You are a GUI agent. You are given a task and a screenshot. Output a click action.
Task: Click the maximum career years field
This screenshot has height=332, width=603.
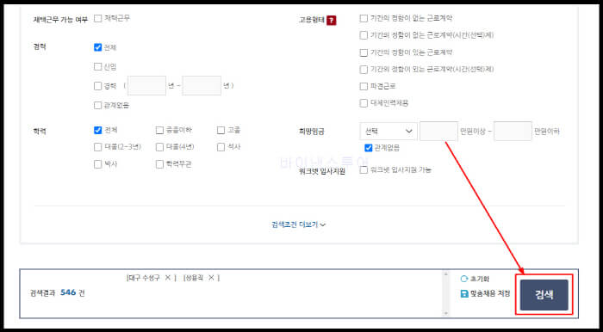202,86
